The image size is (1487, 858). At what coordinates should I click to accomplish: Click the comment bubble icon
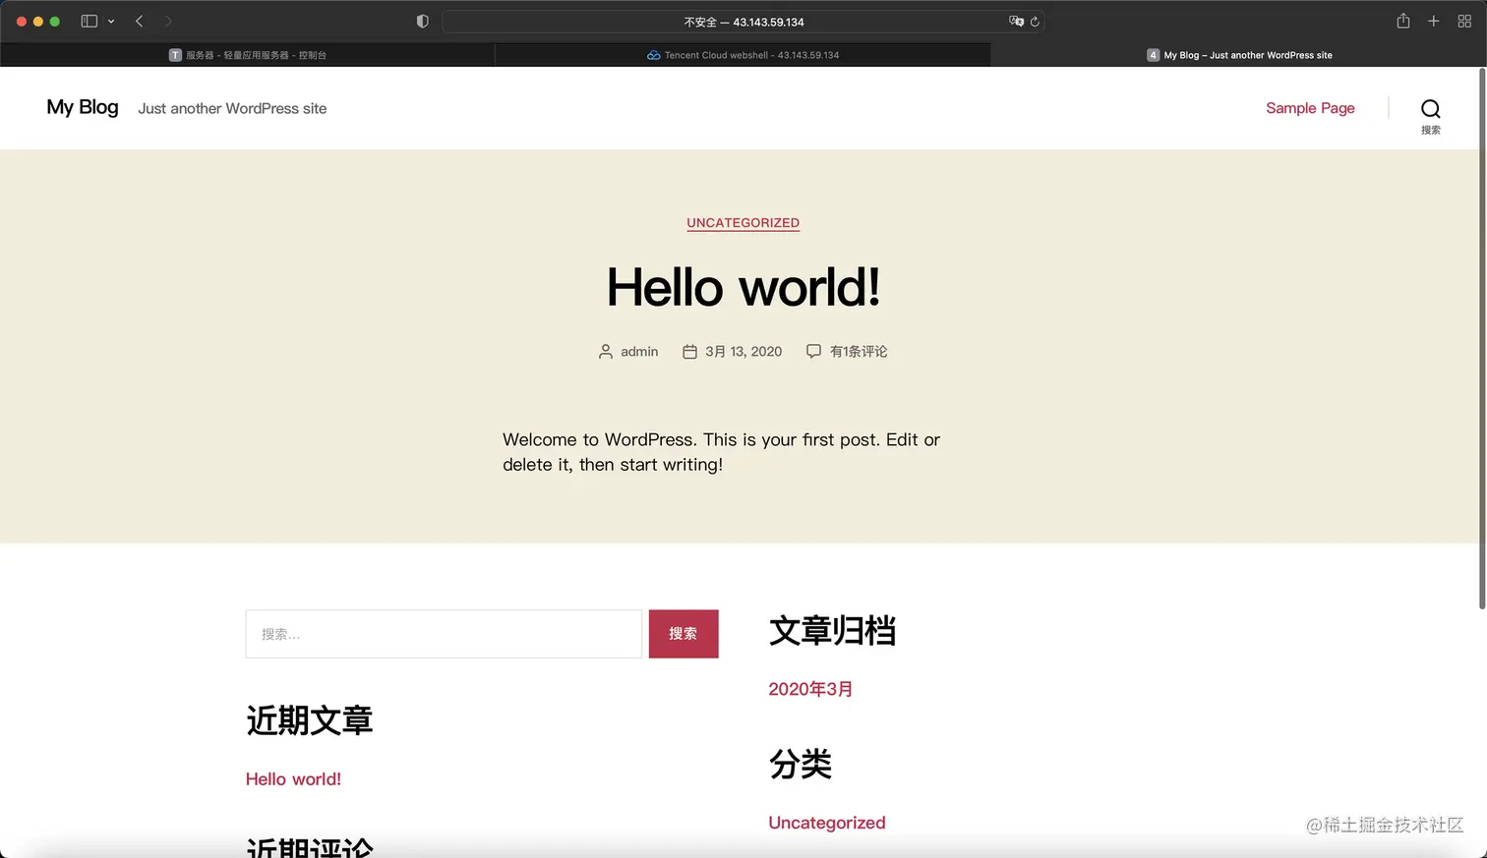click(x=813, y=351)
